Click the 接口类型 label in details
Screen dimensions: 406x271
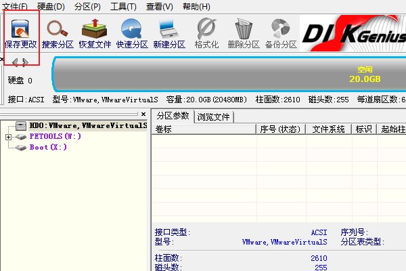(x=172, y=232)
